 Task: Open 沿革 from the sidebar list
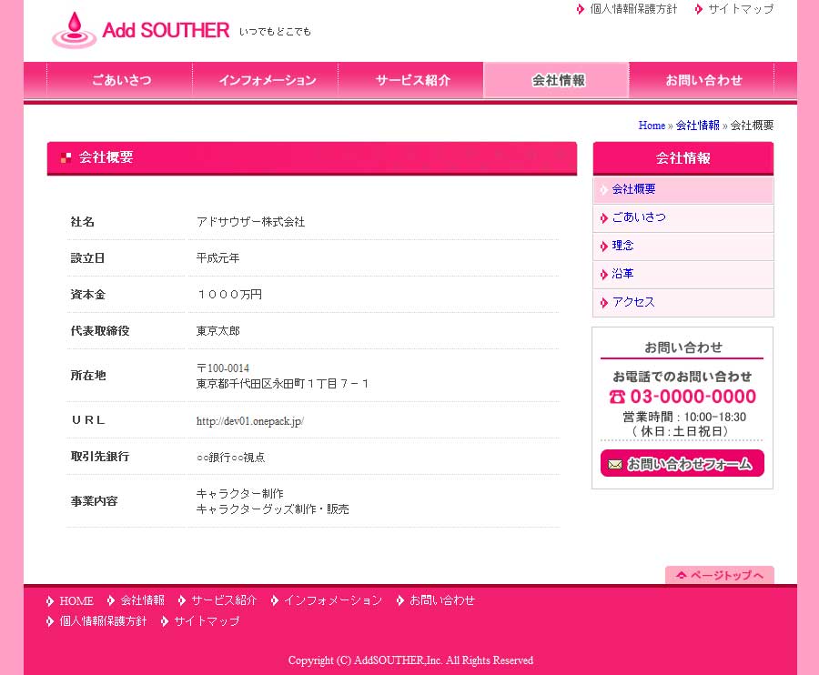pyautogui.click(x=623, y=274)
